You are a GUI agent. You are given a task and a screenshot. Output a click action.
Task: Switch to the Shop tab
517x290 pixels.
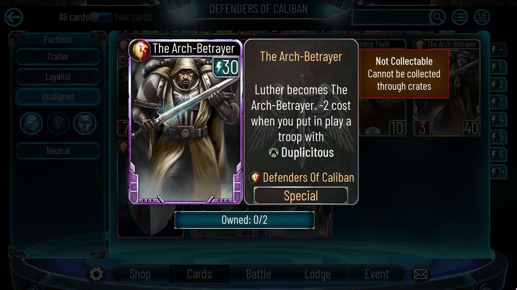coord(140,274)
